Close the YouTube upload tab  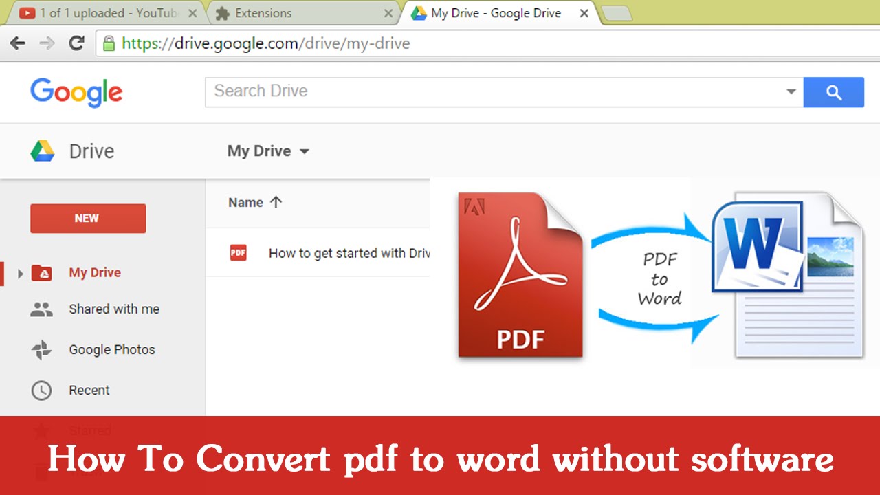pyautogui.click(x=192, y=13)
